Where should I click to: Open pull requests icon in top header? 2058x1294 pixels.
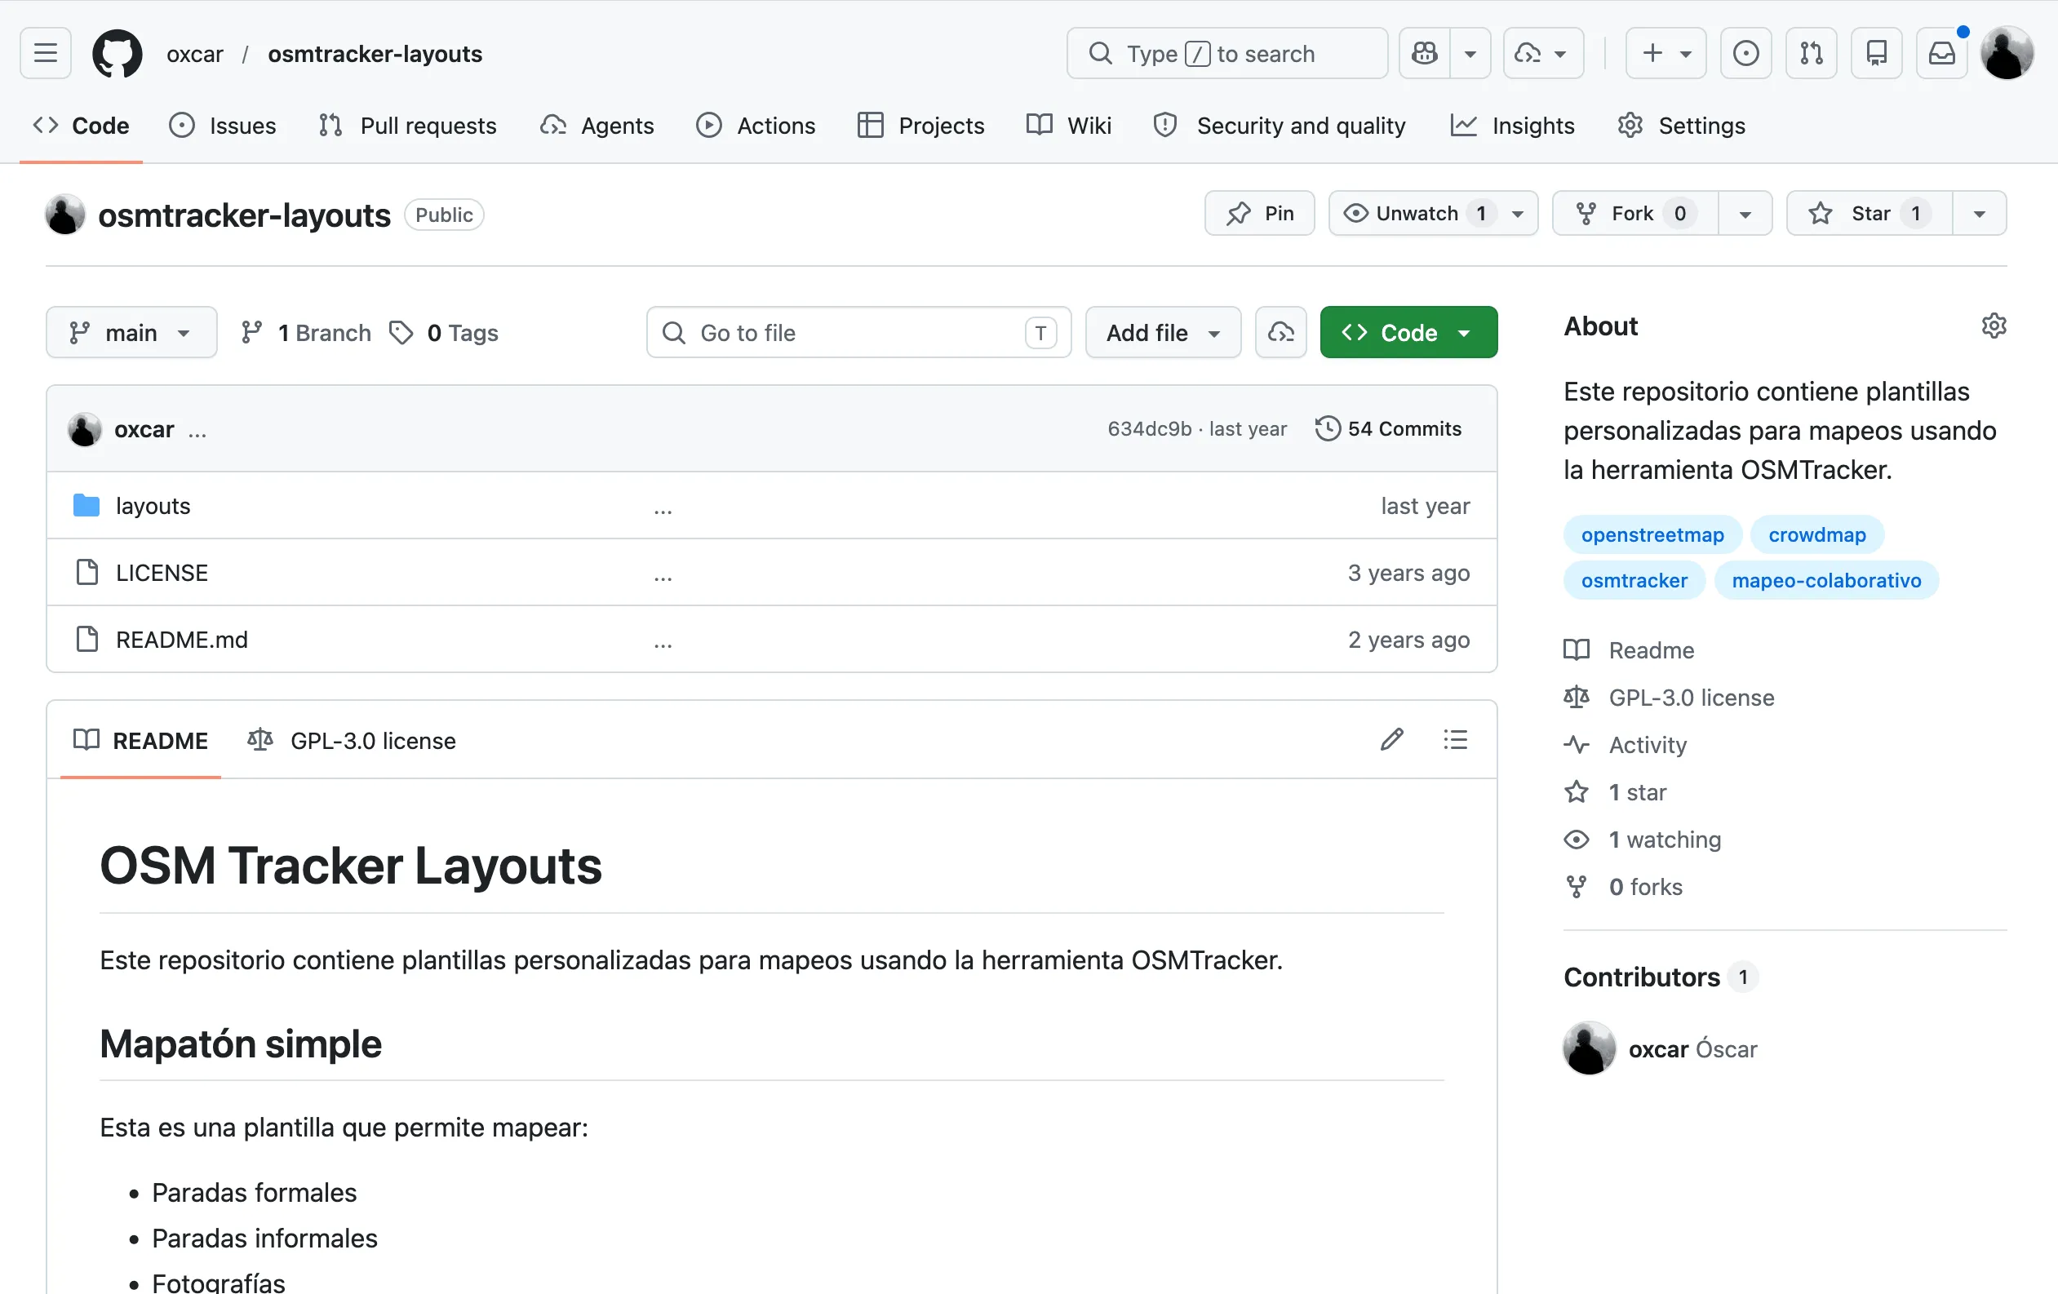1811,53
